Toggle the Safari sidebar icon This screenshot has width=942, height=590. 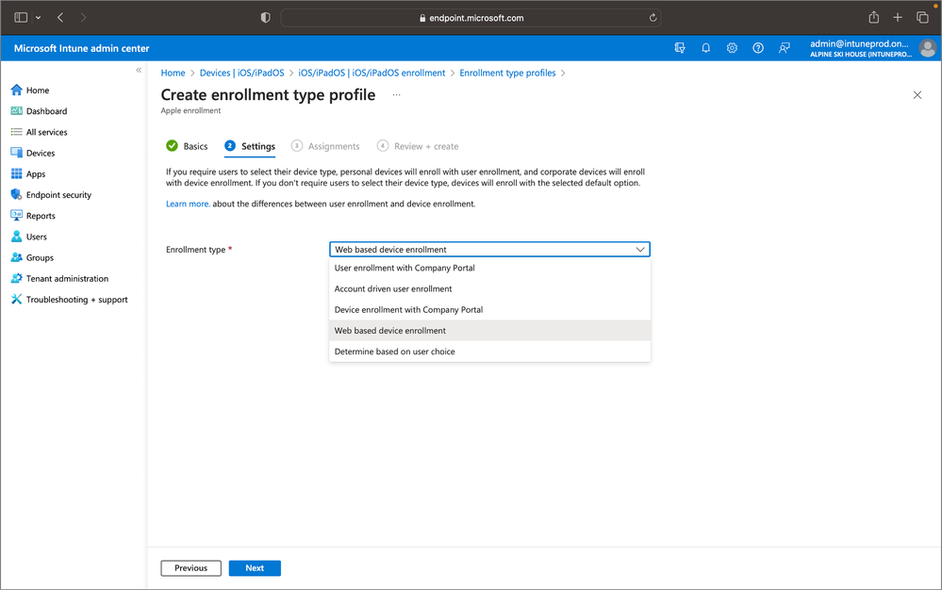tap(21, 17)
